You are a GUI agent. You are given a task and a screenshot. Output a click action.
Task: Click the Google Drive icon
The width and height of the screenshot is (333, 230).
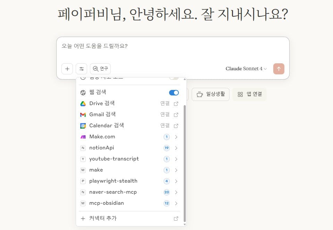coord(83,104)
